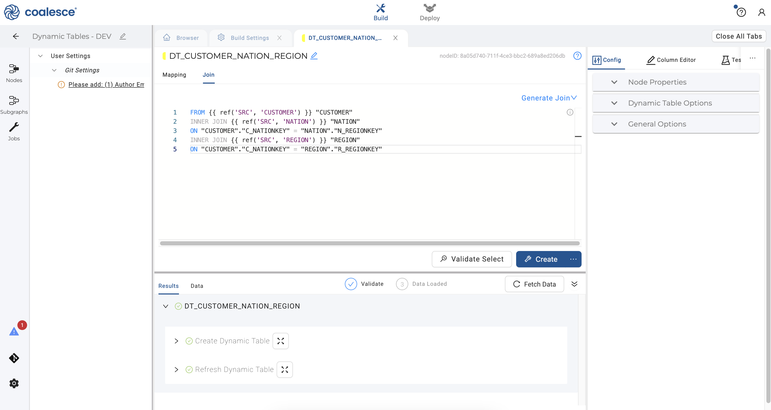Click the problems warning triangle icon
The image size is (771, 410).
[x=14, y=332]
